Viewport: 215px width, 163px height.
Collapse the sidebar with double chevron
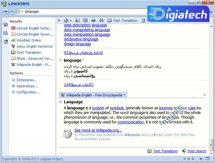(59, 20)
